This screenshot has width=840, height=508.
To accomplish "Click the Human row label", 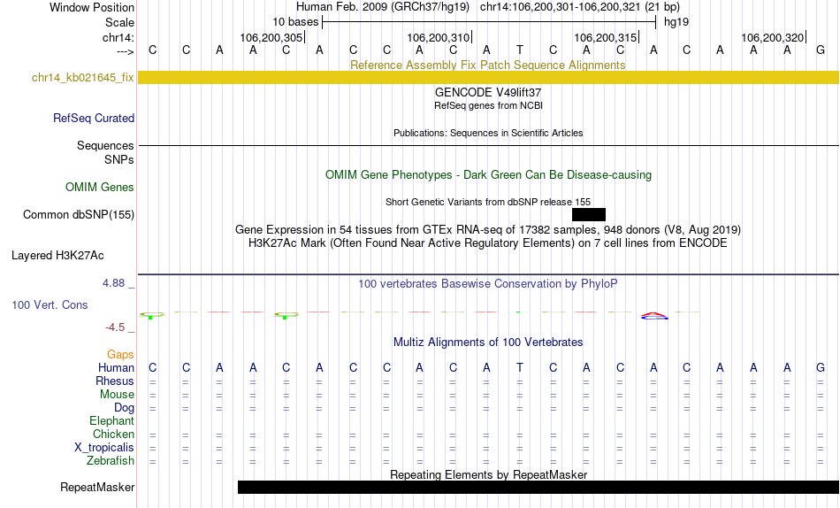I will pos(116,367).
